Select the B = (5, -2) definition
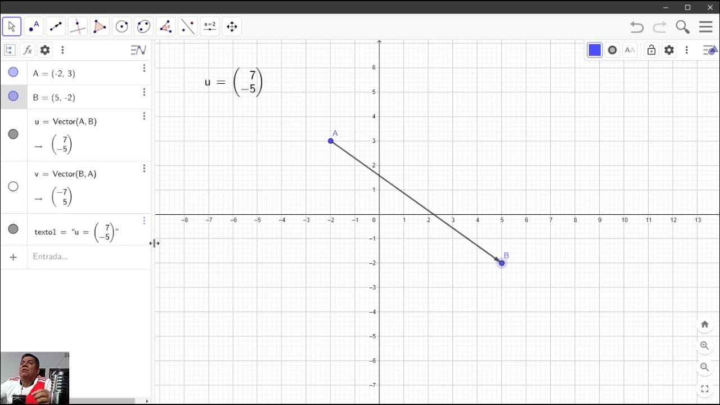The image size is (720, 405). [54, 98]
